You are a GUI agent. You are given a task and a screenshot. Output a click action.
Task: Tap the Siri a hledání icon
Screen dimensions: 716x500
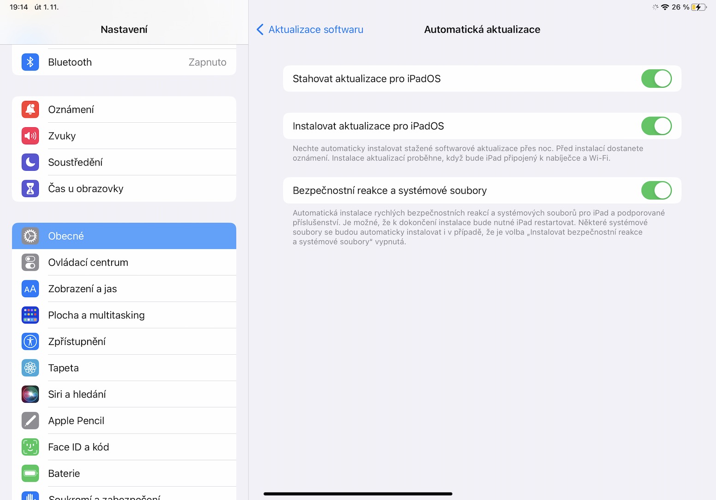[x=30, y=394]
